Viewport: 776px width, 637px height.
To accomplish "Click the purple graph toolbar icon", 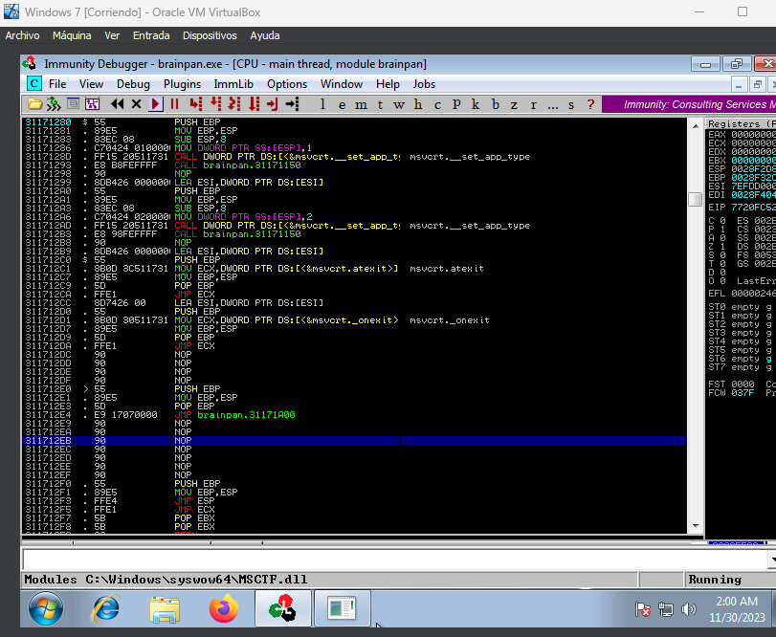I will click(x=92, y=104).
